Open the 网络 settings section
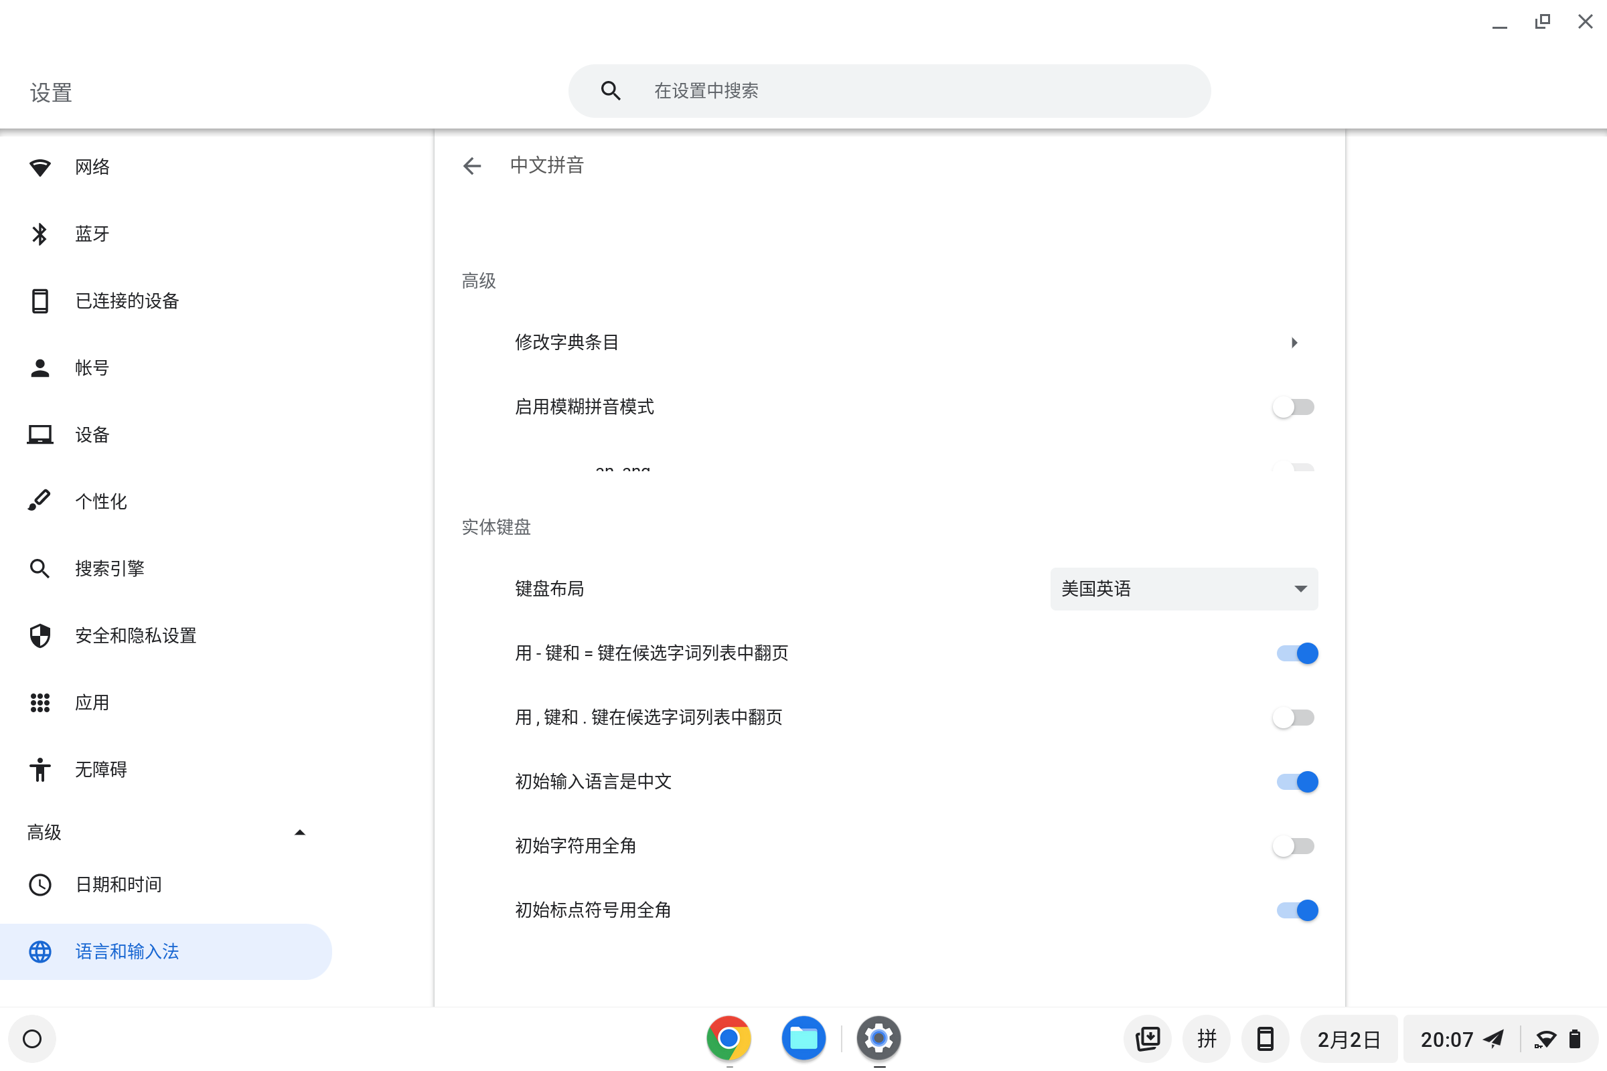Viewport: 1607px width, 1071px height. point(92,166)
